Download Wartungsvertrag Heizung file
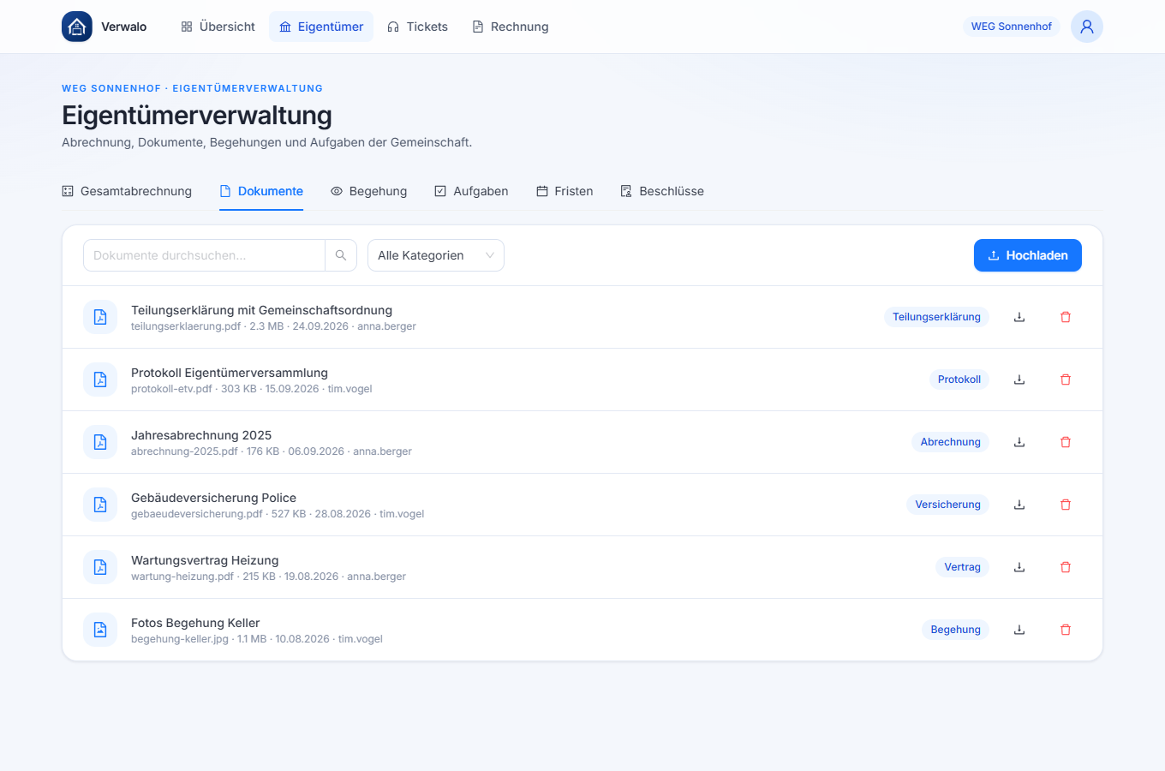This screenshot has height=771, width=1165. (1019, 567)
